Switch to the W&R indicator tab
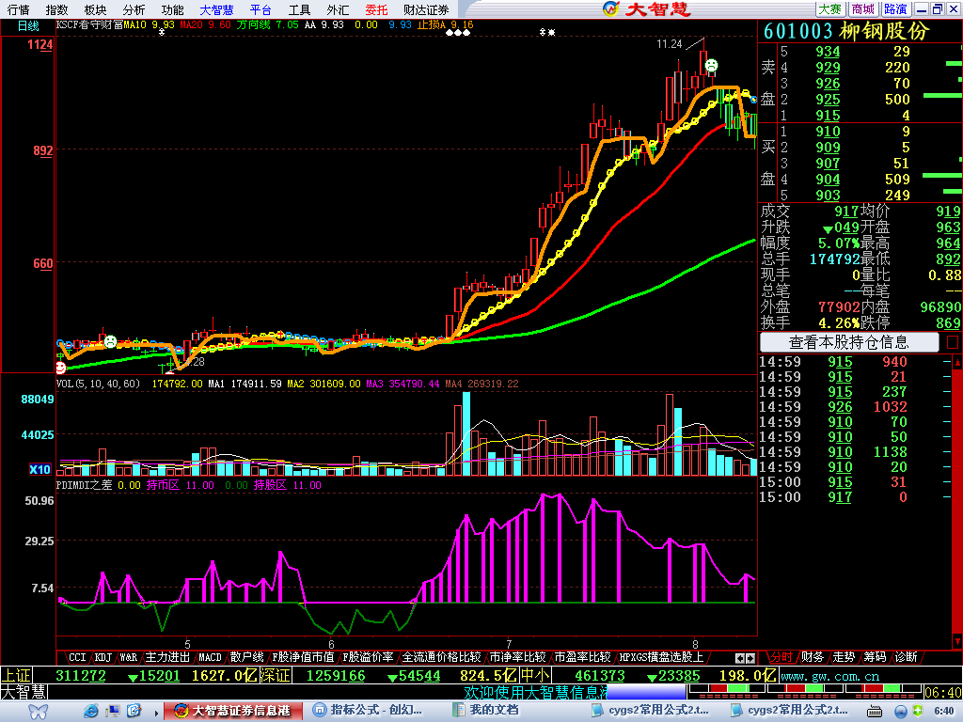The width and height of the screenshot is (963, 722). tap(128, 657)
